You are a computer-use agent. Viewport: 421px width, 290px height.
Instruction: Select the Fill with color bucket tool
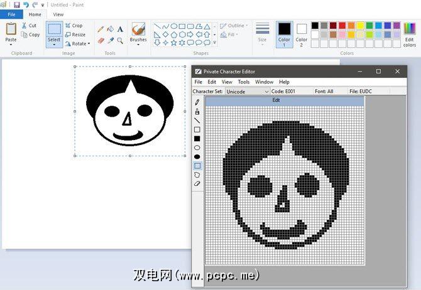pyautogui.click(x=111, y=29)
